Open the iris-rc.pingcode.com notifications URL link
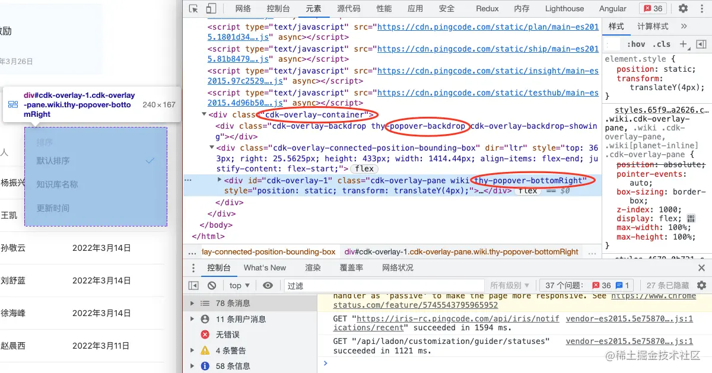The height and width of the screenshot is (373, 712). [446, 323]
